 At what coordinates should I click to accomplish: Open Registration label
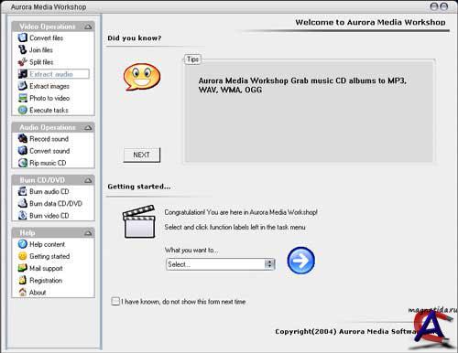46,280
